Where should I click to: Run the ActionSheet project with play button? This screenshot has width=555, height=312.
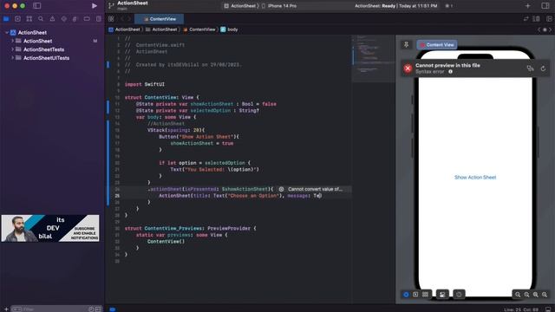(x=95, y=6)
